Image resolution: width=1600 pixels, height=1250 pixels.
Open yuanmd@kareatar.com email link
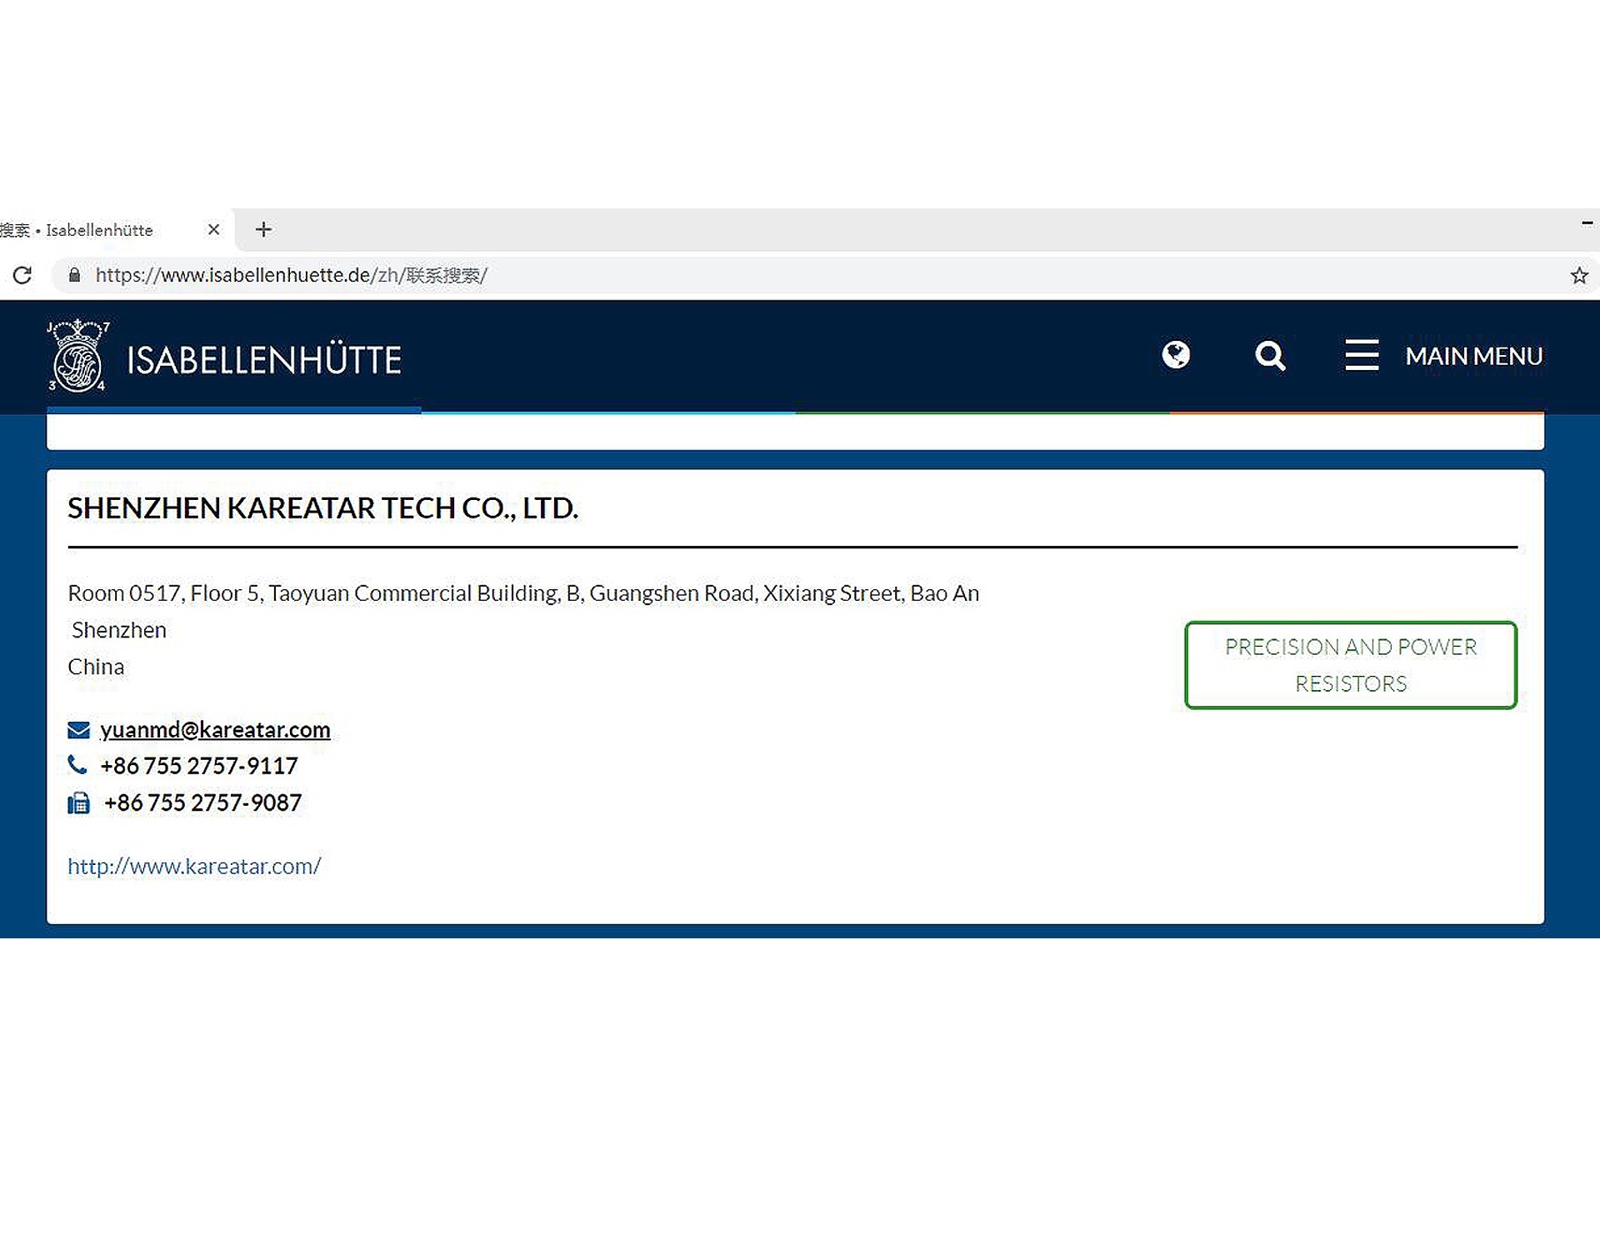(x=215, y=730)
